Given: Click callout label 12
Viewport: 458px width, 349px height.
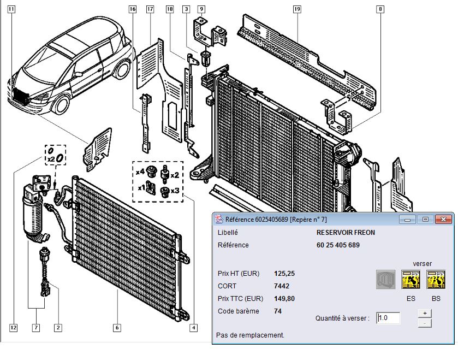Looking at the screenshot, I should (x=13, y=328).
